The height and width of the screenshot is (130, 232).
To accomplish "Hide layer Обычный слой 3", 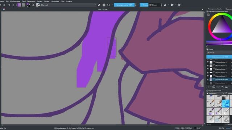I will click(x=208, y=62).
